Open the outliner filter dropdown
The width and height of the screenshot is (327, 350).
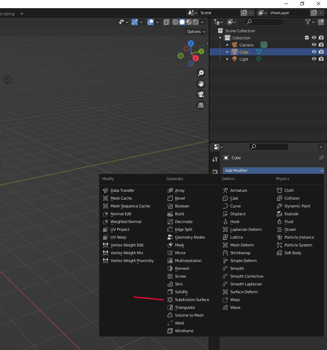coord(310,22)
